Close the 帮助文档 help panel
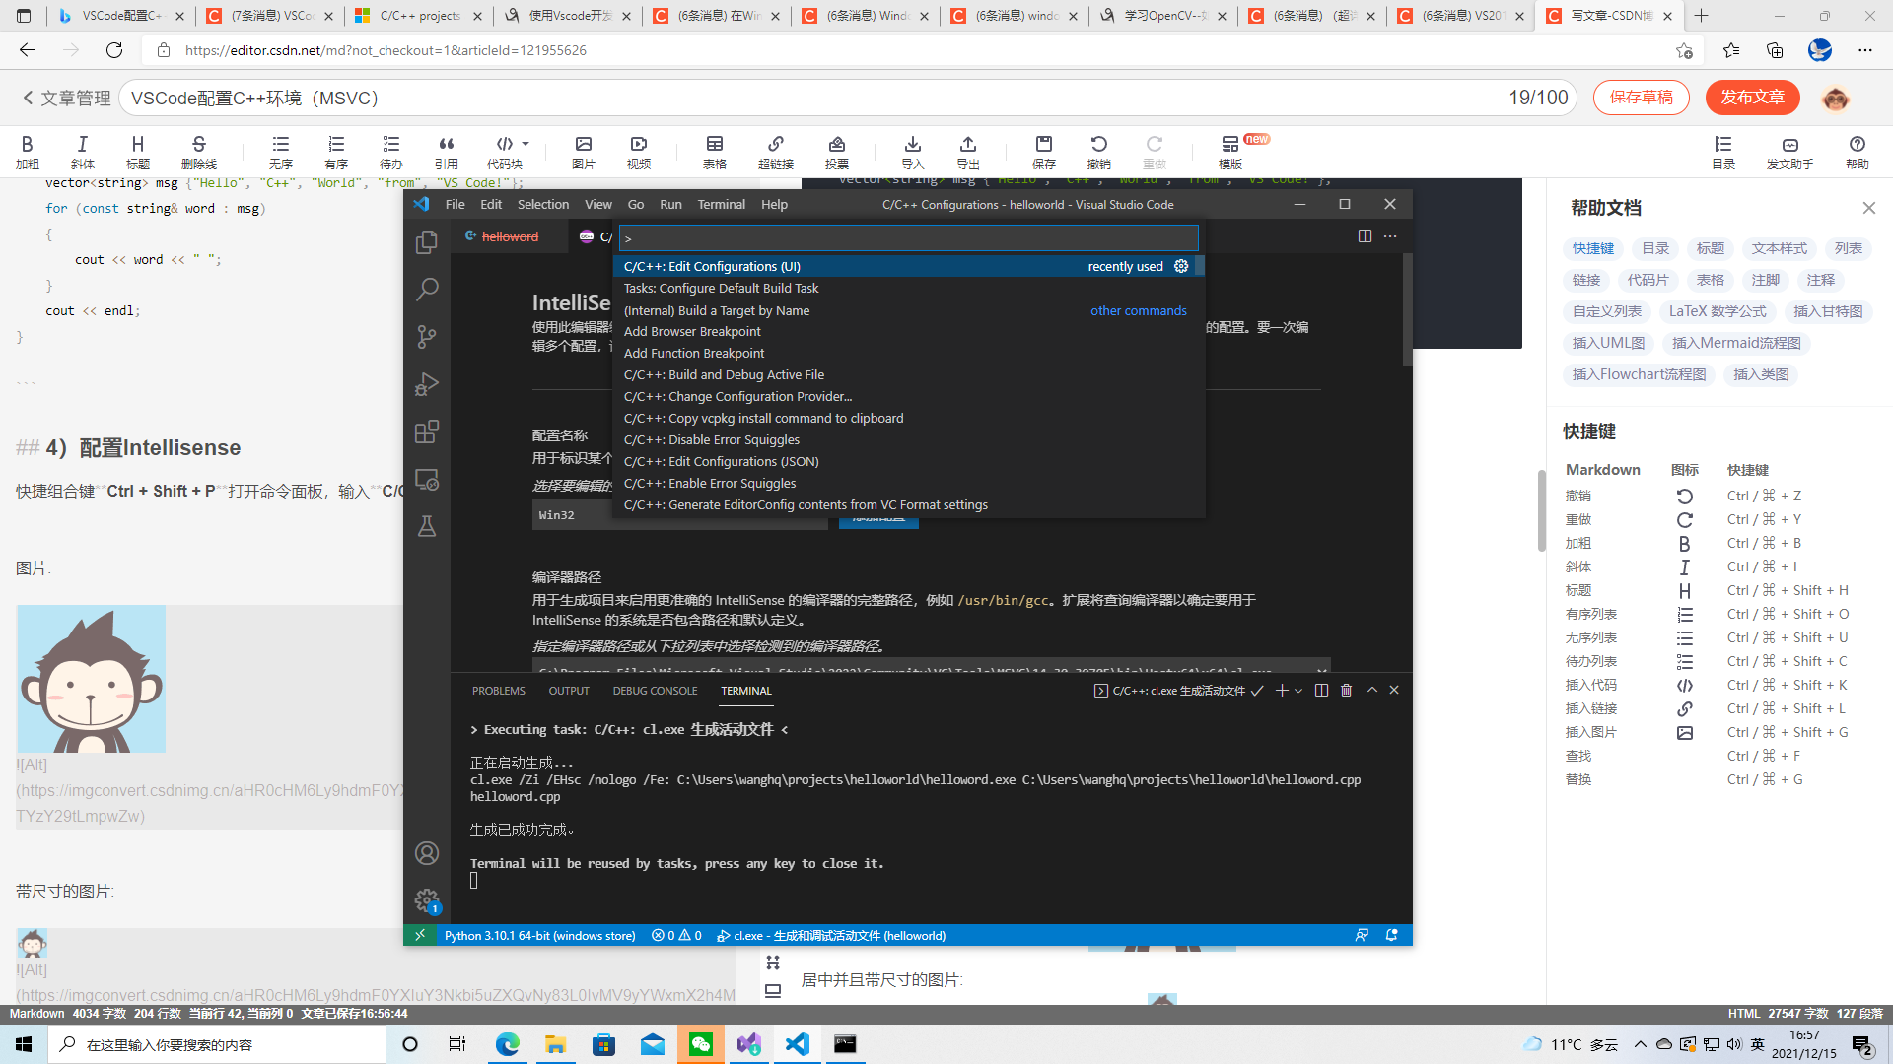This screenshot has height=1064, width=1893. [x=1869, y=208]
